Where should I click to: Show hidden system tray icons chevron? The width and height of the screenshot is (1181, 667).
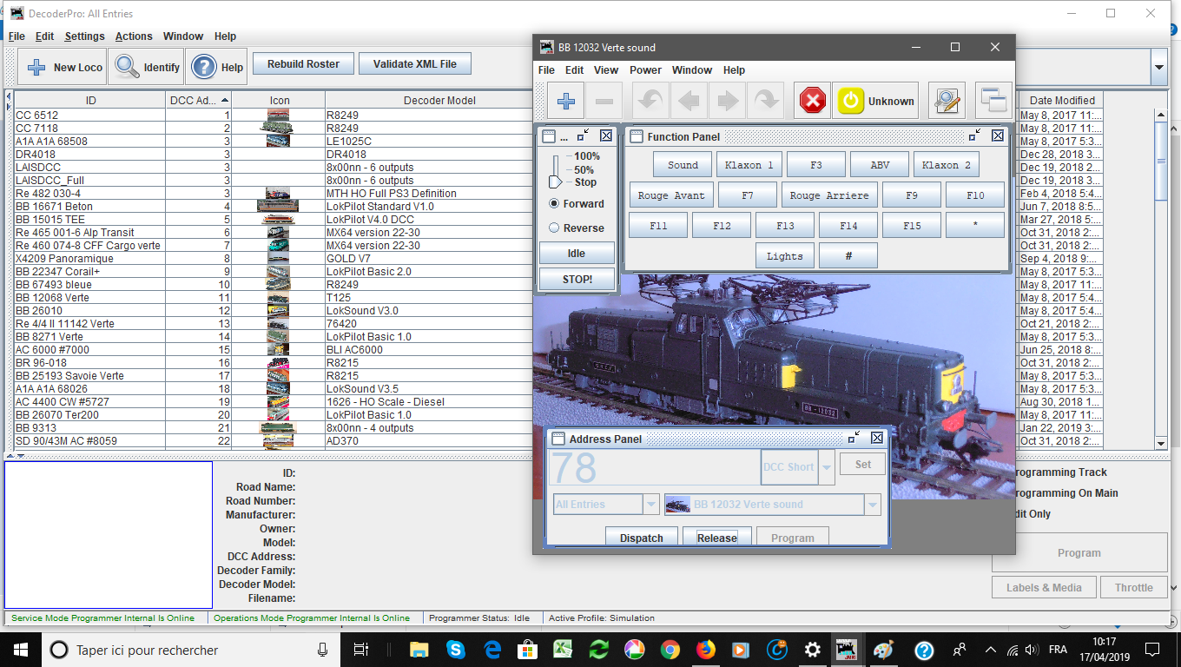click(991, 650)
